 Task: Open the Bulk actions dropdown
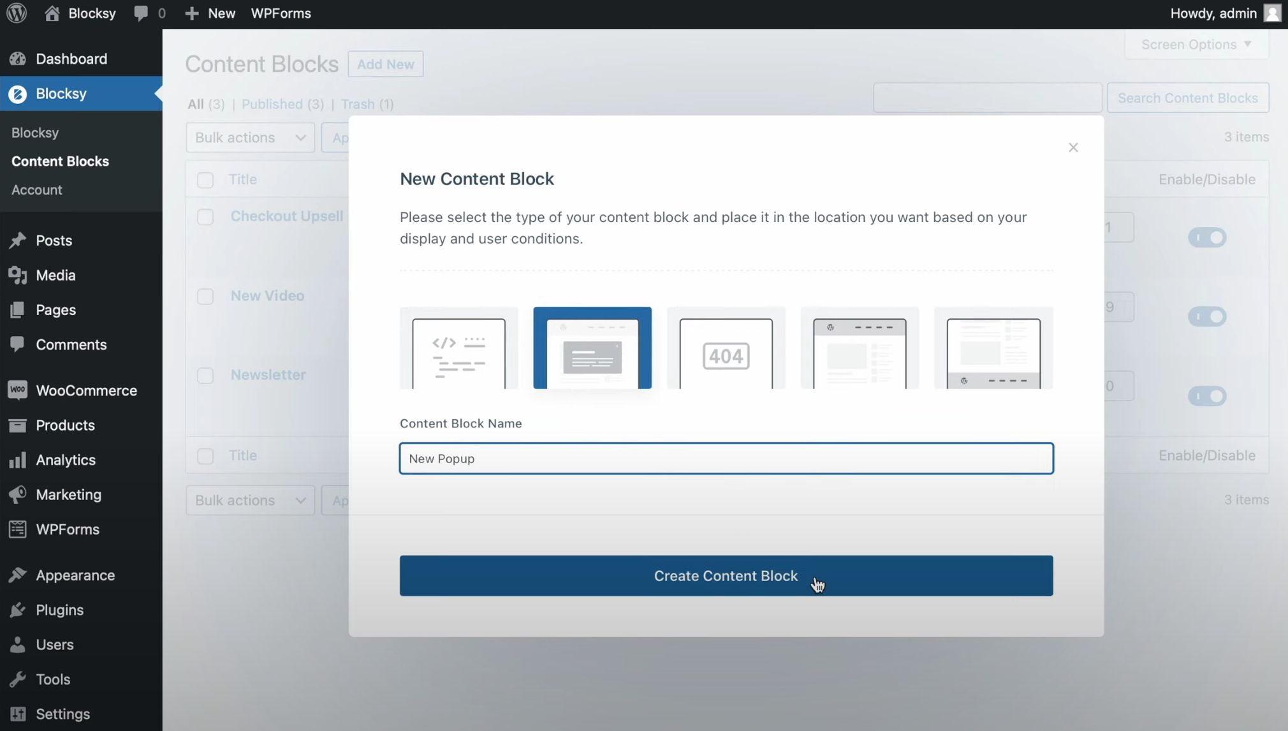(x=250, y=137)
